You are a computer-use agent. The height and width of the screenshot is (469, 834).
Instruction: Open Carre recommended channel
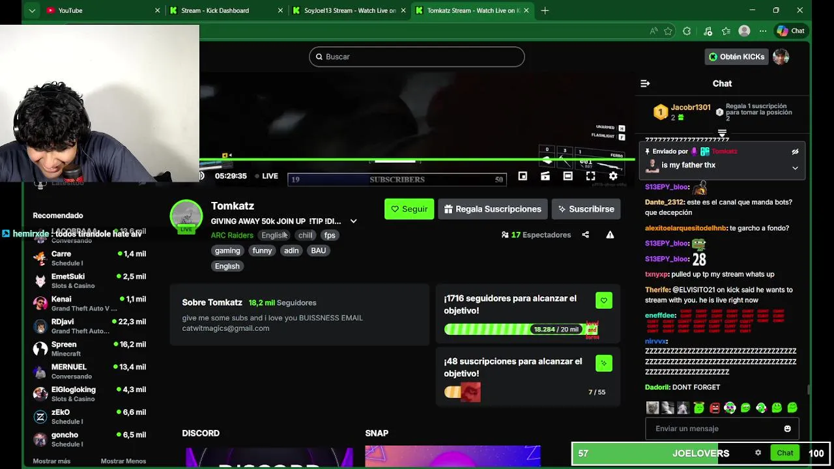(x=89, y=258)
